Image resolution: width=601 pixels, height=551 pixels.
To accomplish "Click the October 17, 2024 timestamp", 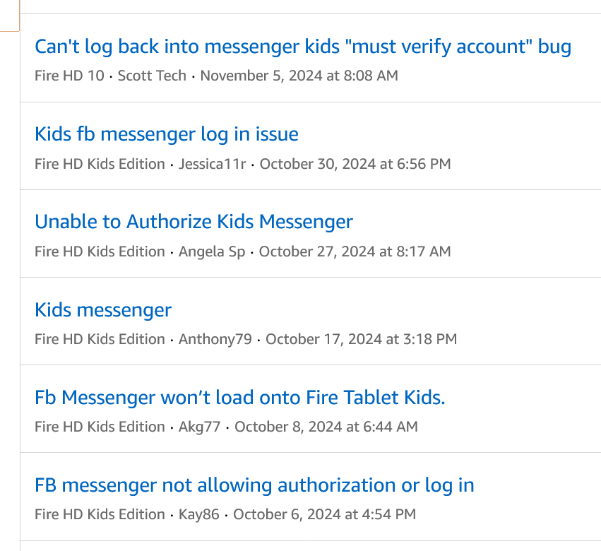I will tap(361, 339).
